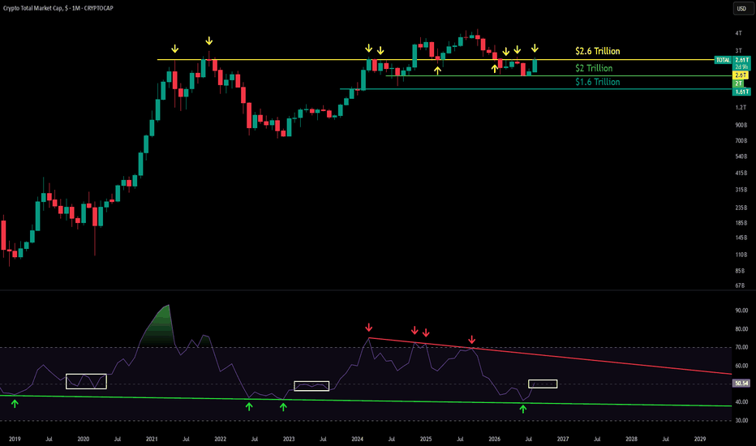Select the green up arrow below 2019 RSI
This screenshot has height=446, width=756.
15,404
